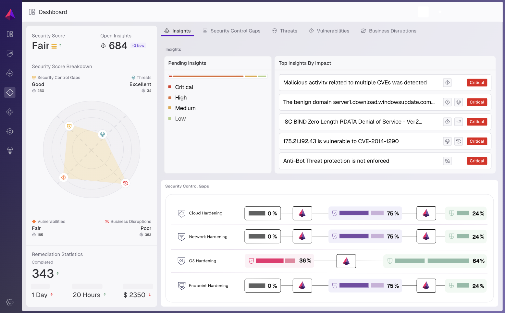This screenshot has height=313, width=505.
Task: Click the +2 badge on the ISC BIND insight
Action: [458, 122]
